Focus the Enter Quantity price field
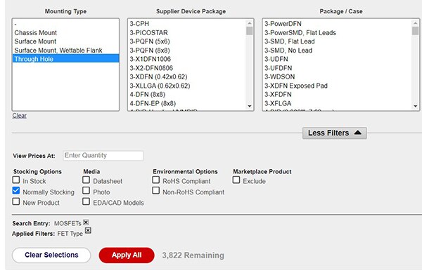422x273 pixels. tap(103, 155)
